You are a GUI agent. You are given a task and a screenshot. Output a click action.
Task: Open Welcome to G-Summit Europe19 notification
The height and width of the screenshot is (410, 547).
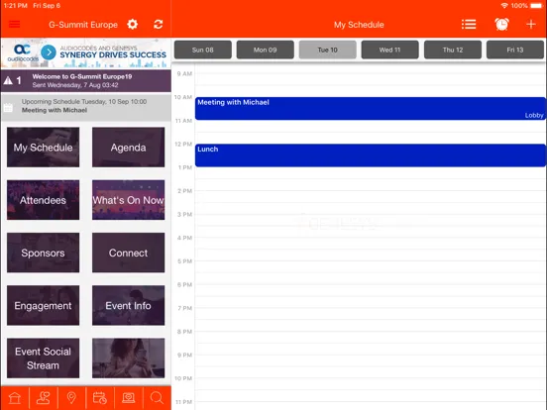pos(86,80)
